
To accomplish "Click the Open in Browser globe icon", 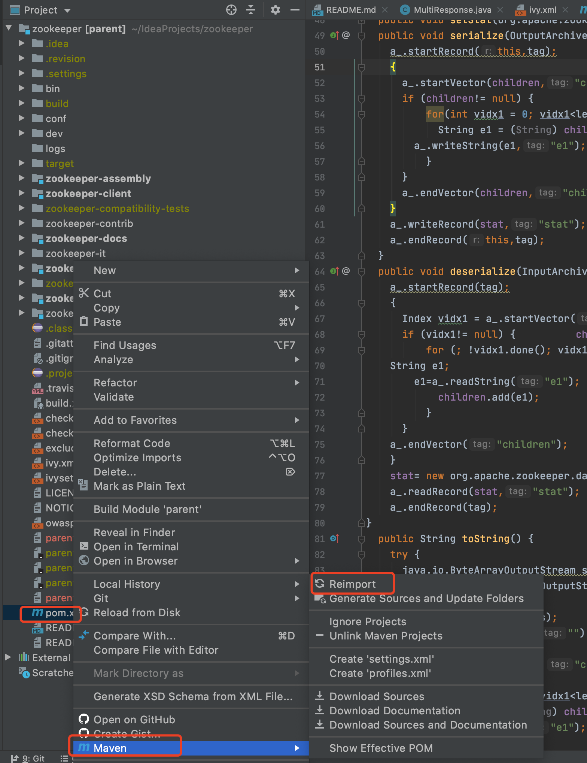I will 84,560.
